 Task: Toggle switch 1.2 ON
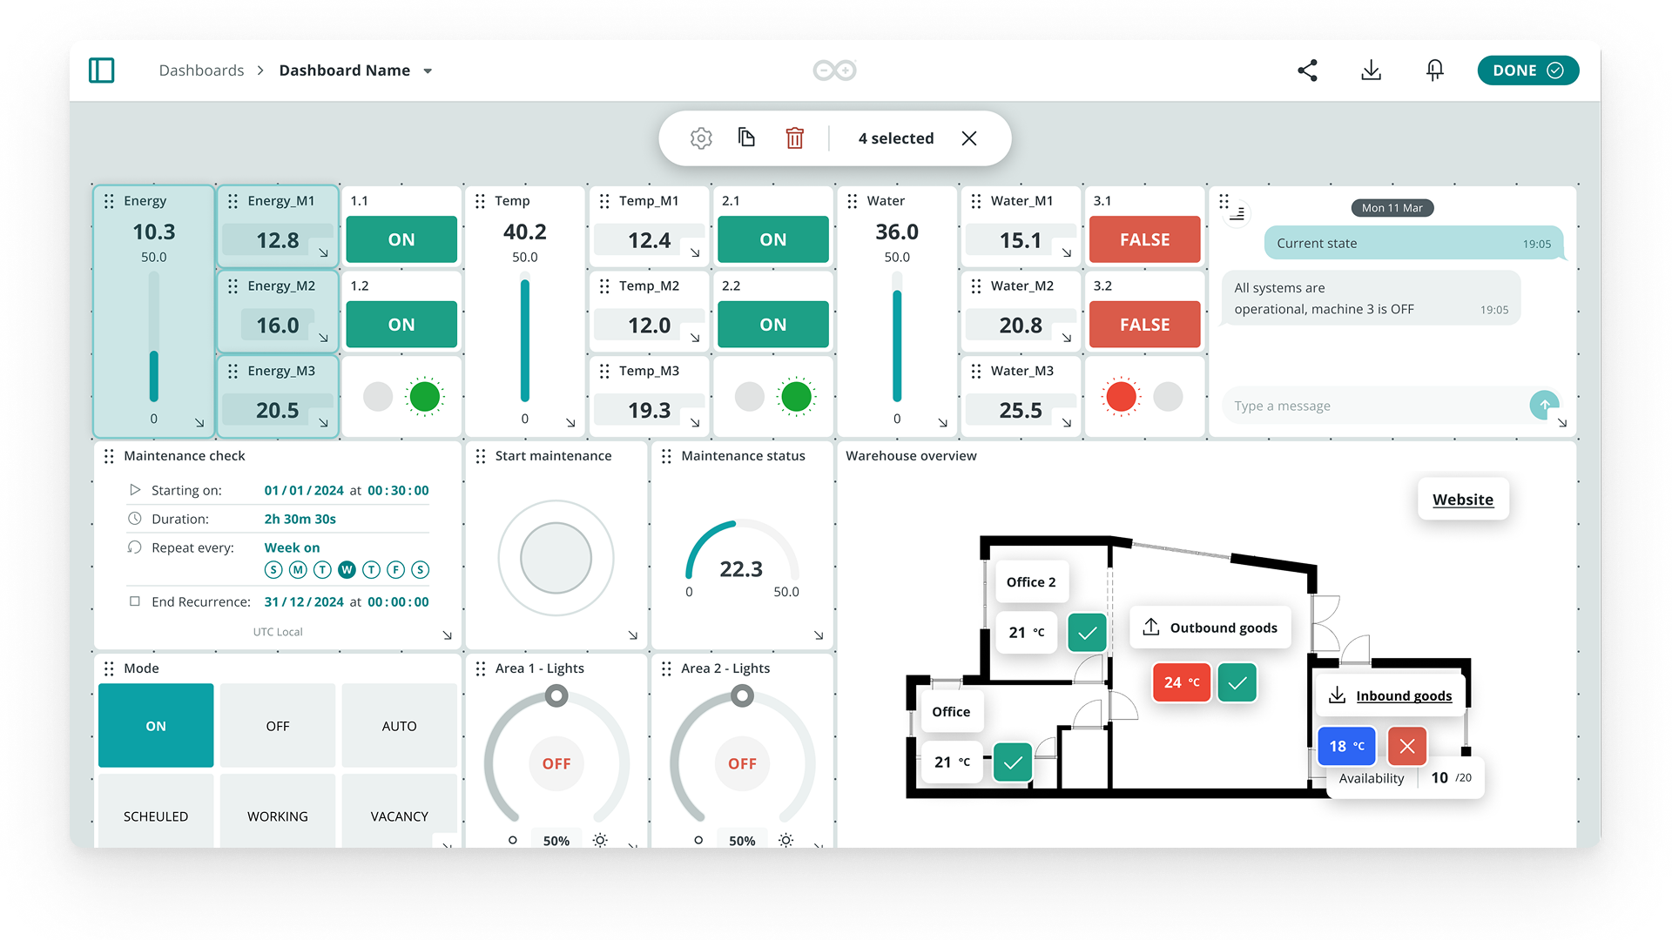pyautogui.click(x=401, y=325)
